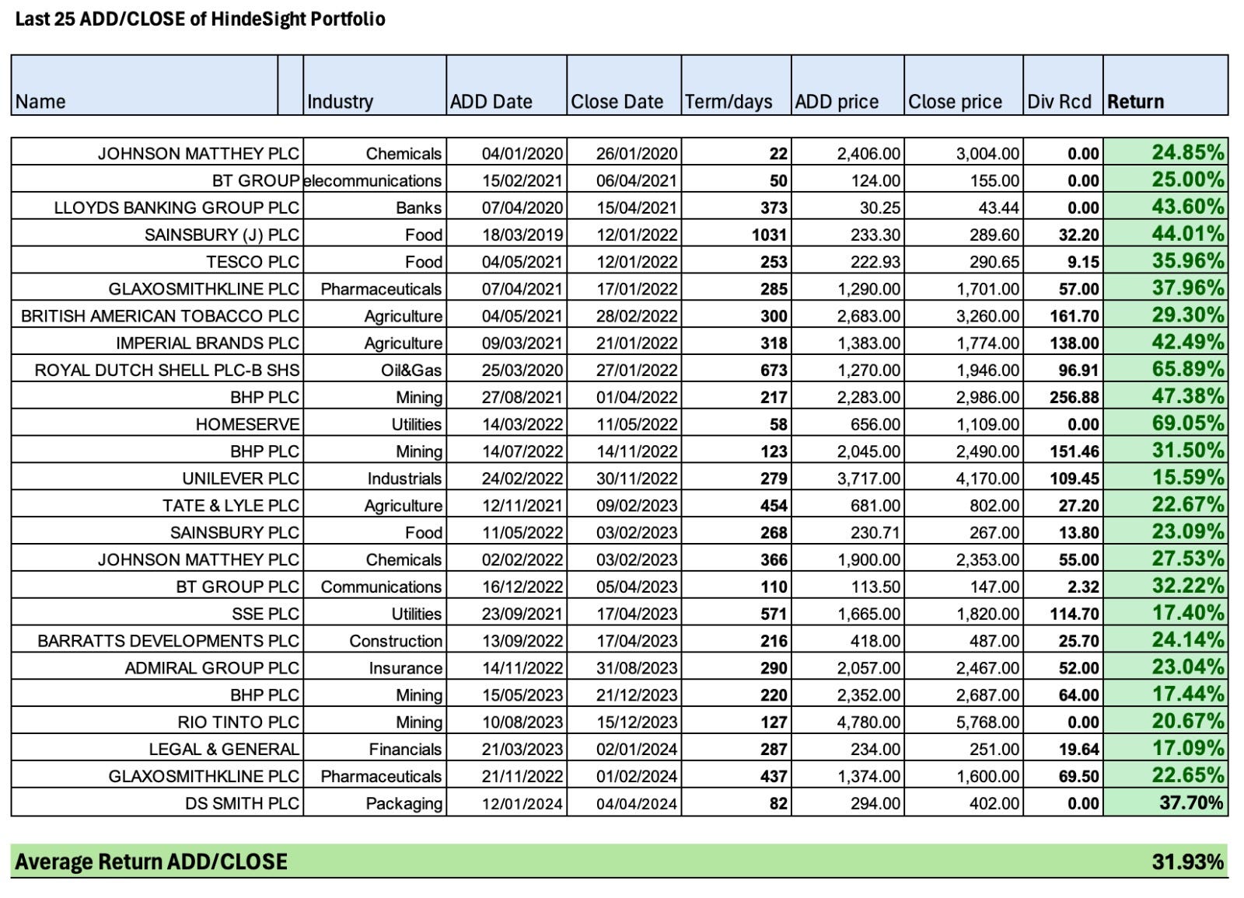Click the 65.89% return cell
The height and width of the screenshot is (898, 1244).
(x=1165, y=370)
